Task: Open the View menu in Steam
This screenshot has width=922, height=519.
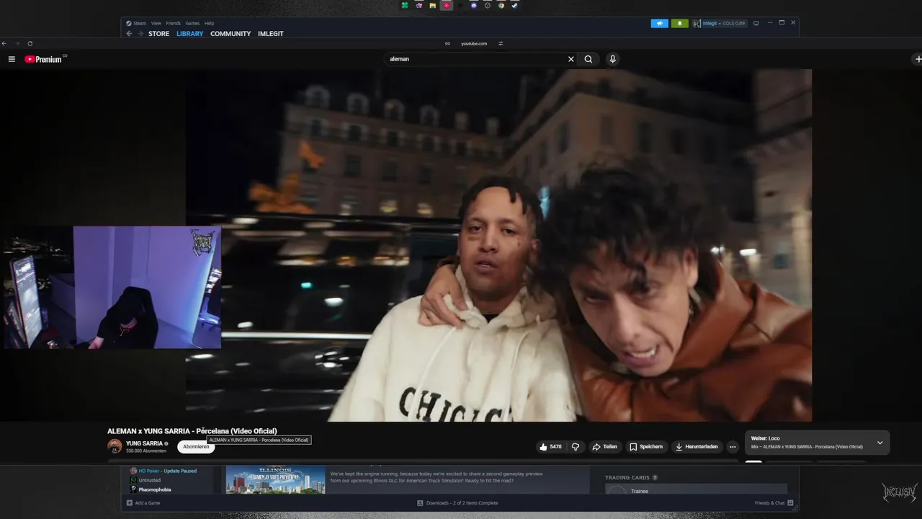Action: tap(156, 23)
